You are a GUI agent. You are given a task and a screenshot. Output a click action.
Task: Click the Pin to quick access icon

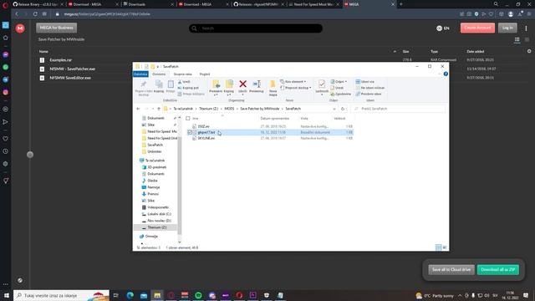144,84
